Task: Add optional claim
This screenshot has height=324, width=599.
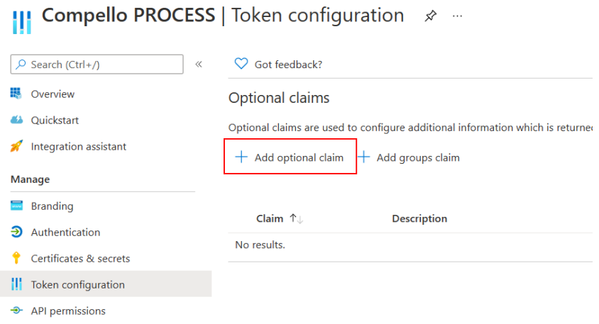Action: click(x=290, y=157)
